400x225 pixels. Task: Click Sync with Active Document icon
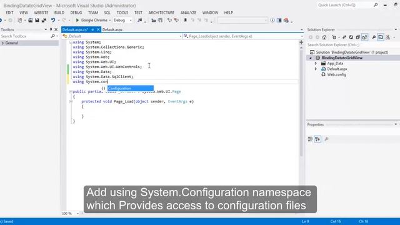point(344,37)
